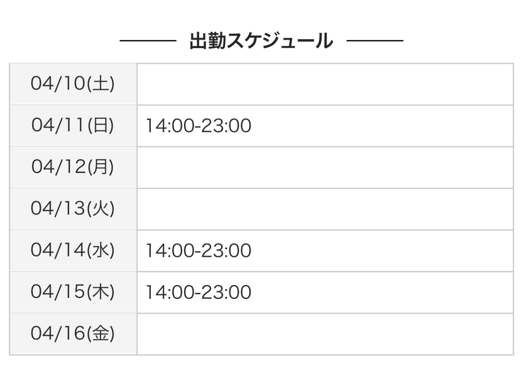Click the 出勤スケジュール heading
The image size is (523, 392).
point(261,41)
